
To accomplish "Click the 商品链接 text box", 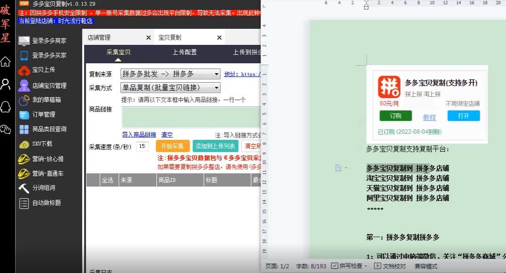I will [x=191, y=118].
